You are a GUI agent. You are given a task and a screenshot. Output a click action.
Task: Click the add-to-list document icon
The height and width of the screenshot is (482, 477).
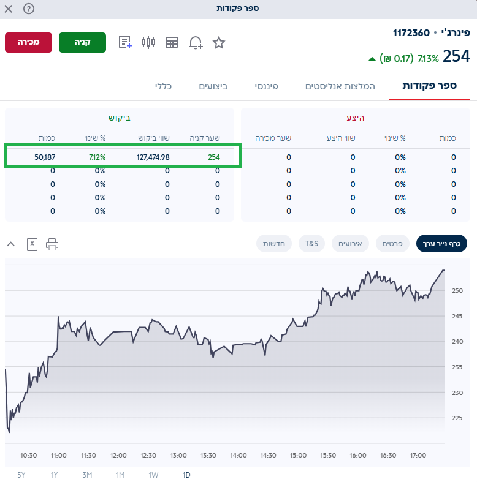125,42
